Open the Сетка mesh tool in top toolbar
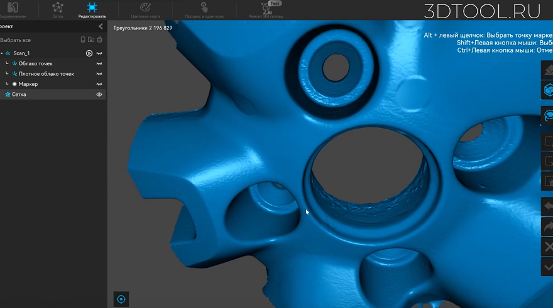This screenshot has width=553, height=308. click(x=57, y=10)
